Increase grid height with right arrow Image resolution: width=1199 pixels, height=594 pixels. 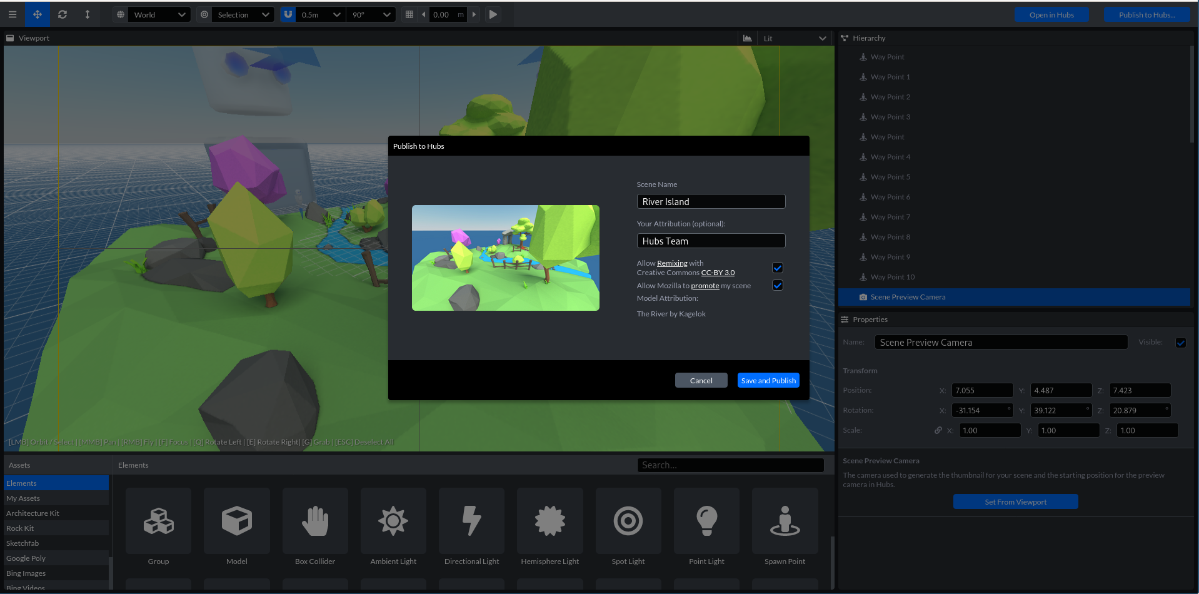[474, 14]
